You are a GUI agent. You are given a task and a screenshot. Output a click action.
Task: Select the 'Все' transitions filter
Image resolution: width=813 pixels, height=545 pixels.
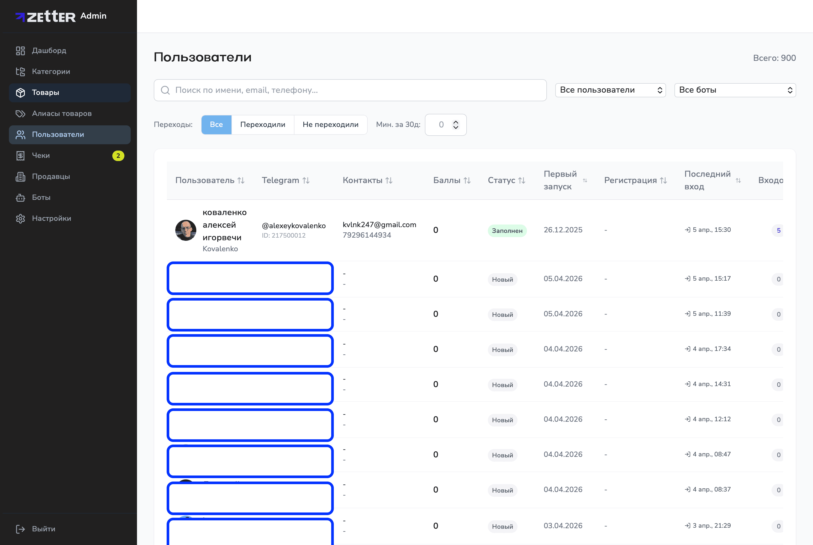pyautogui.click(x=216, y=125)
